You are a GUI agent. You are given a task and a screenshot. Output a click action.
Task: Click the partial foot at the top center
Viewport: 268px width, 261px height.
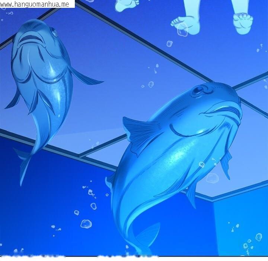coord(127,5)
